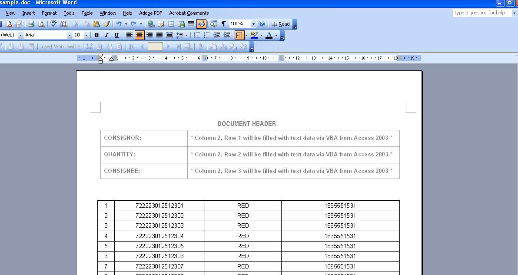
Task: Insert a hyperlink
Action: pyautogui.click(x=150, y=24)
